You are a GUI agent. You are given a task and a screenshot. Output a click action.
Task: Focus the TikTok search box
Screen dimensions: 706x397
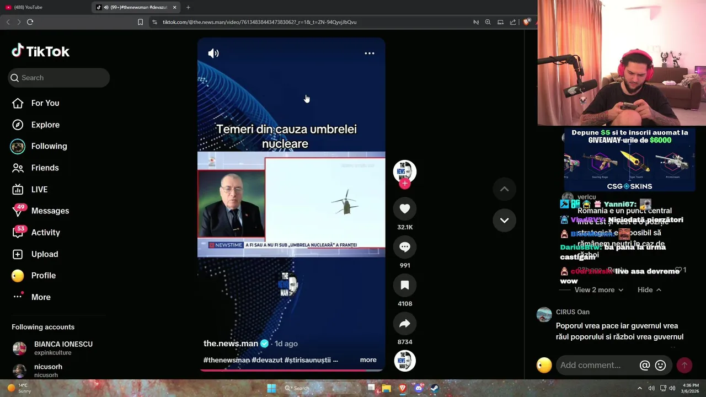coord(59,78)
